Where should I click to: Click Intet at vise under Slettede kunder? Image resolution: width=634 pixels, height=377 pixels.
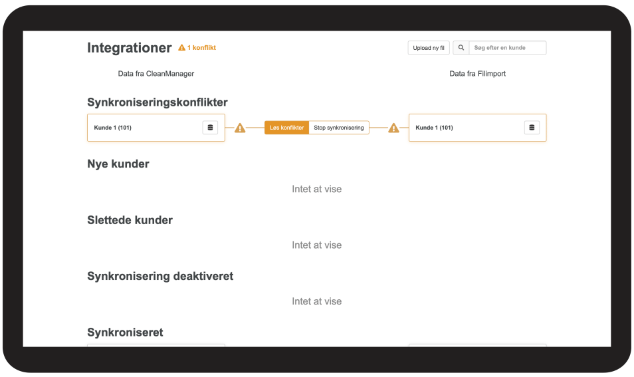pos(317,245)
